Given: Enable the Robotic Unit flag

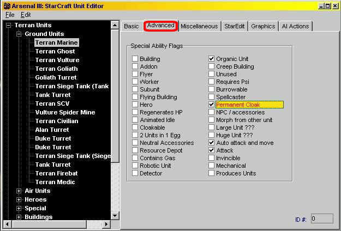Looking at the screenshot, I should (135, 166).
